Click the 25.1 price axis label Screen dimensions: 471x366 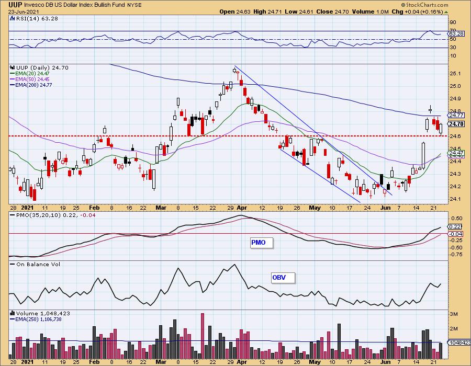456,74
